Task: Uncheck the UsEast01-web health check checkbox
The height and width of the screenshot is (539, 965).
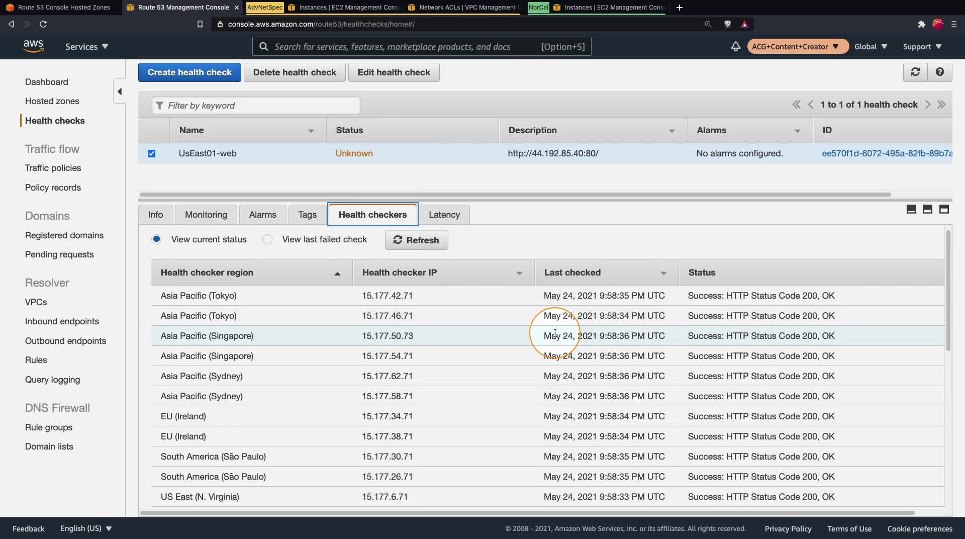Action: tap(151, 153)
